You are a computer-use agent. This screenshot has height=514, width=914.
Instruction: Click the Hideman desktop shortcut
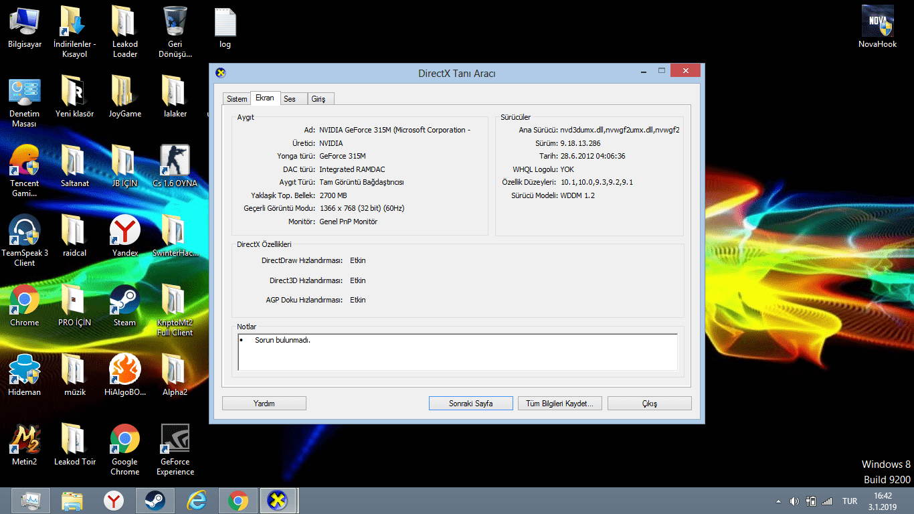tap(25, 375)
